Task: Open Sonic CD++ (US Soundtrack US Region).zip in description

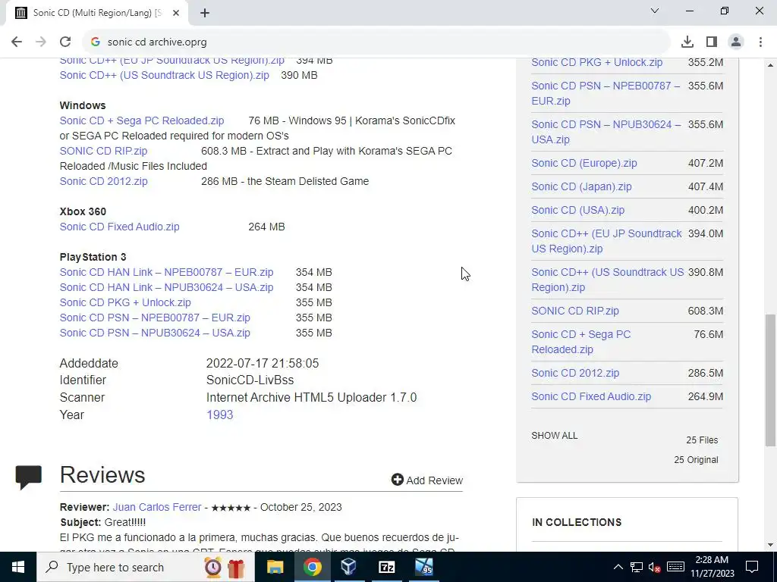Action: coord(165,75)
